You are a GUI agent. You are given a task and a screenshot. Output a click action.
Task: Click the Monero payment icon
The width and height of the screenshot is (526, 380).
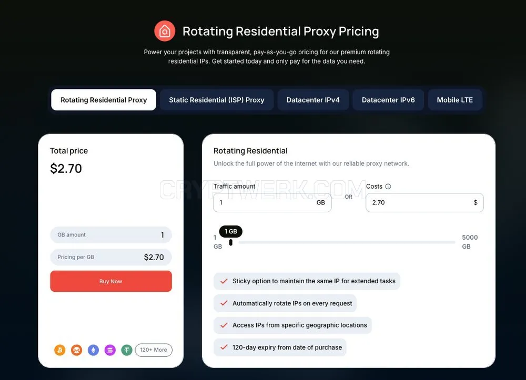click(x=76, y=350)
